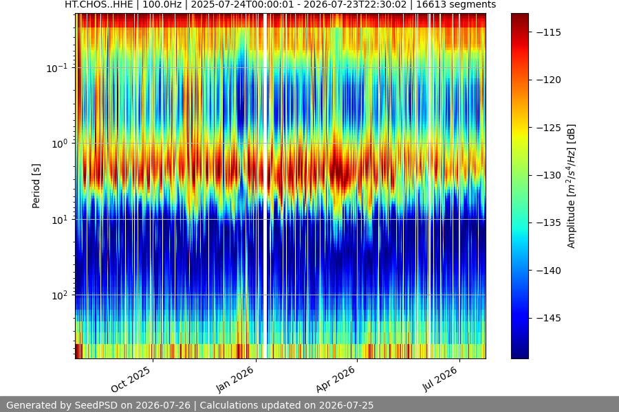Click the 'Generated by SeedPSD' footer text
The image size is (619, 412).
point(190,405)
